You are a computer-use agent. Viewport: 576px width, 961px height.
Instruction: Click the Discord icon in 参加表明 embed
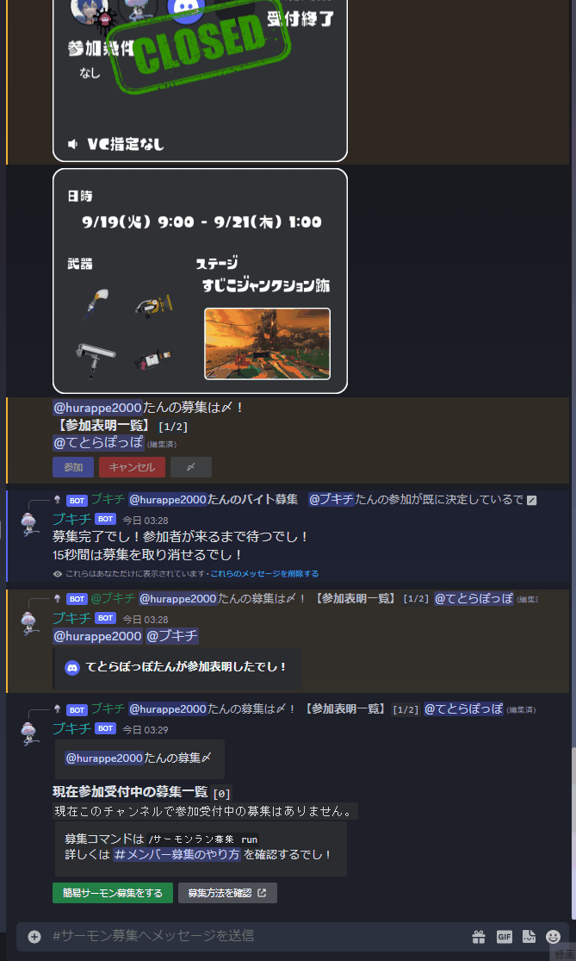click(x=72, y=667)
